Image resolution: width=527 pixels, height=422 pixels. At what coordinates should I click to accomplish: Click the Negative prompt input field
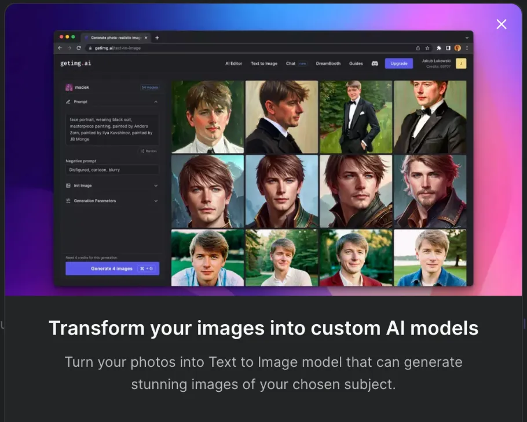point(112,170)
